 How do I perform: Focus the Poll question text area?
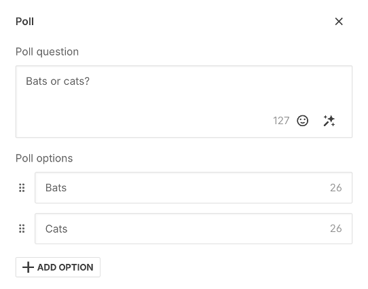pos(184,102)
